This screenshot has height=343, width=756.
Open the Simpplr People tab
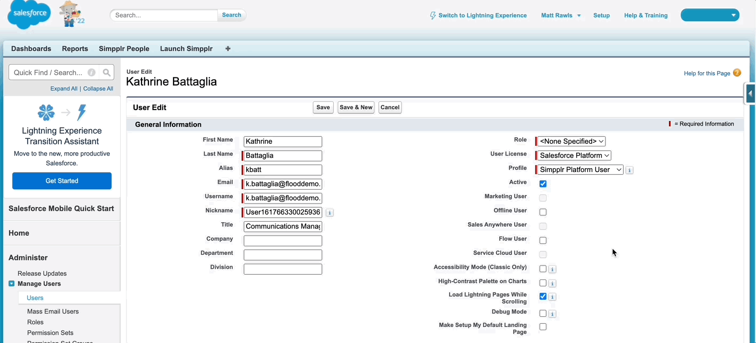(x=124, y=49)
